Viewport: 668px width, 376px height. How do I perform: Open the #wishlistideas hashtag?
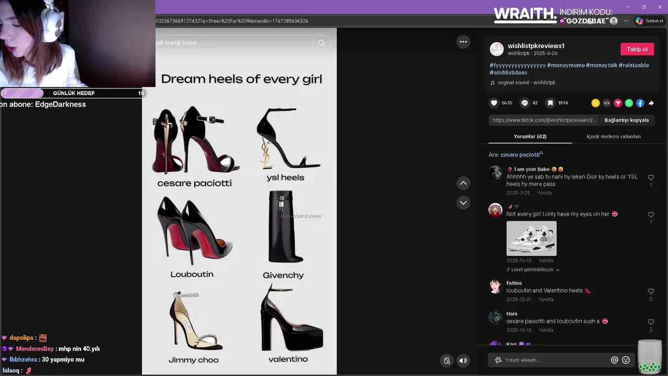(x=508, y=73)
